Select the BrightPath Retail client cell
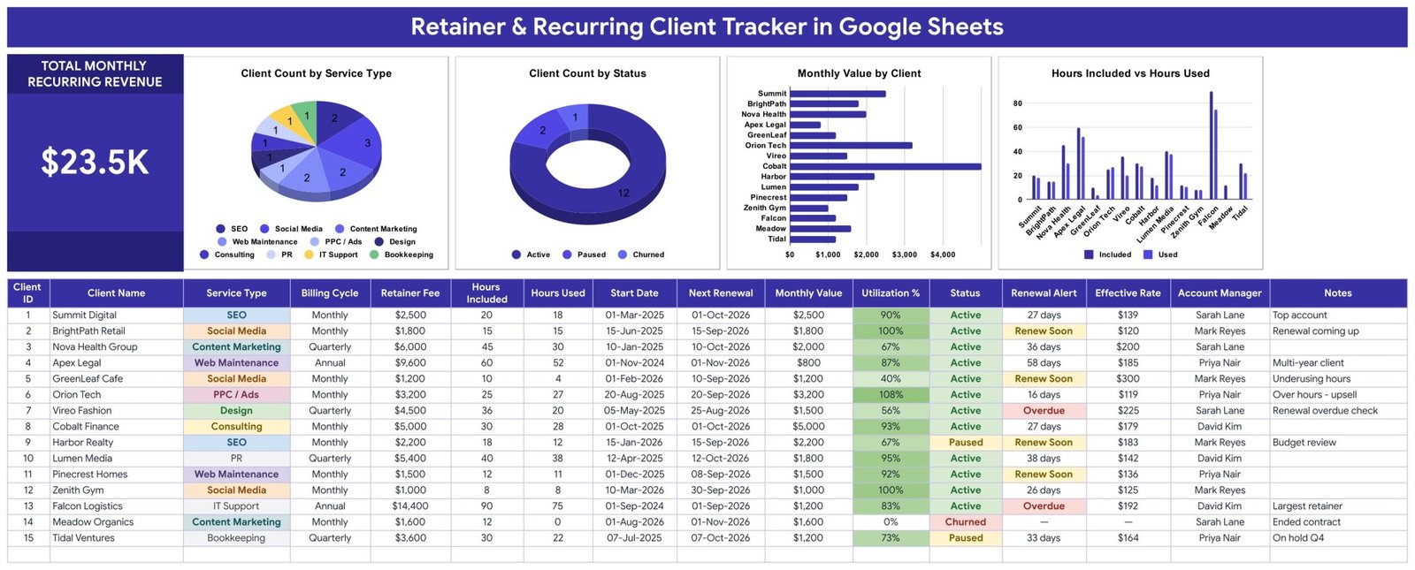 point(116,331)
